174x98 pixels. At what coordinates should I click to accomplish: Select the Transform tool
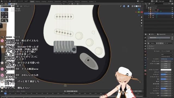[x=6, y=17]
